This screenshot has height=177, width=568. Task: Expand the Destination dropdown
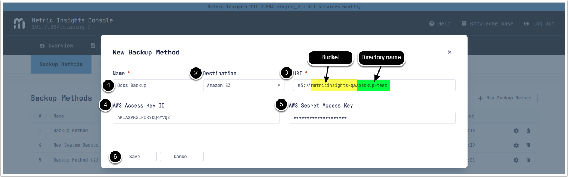click(243, 86)
